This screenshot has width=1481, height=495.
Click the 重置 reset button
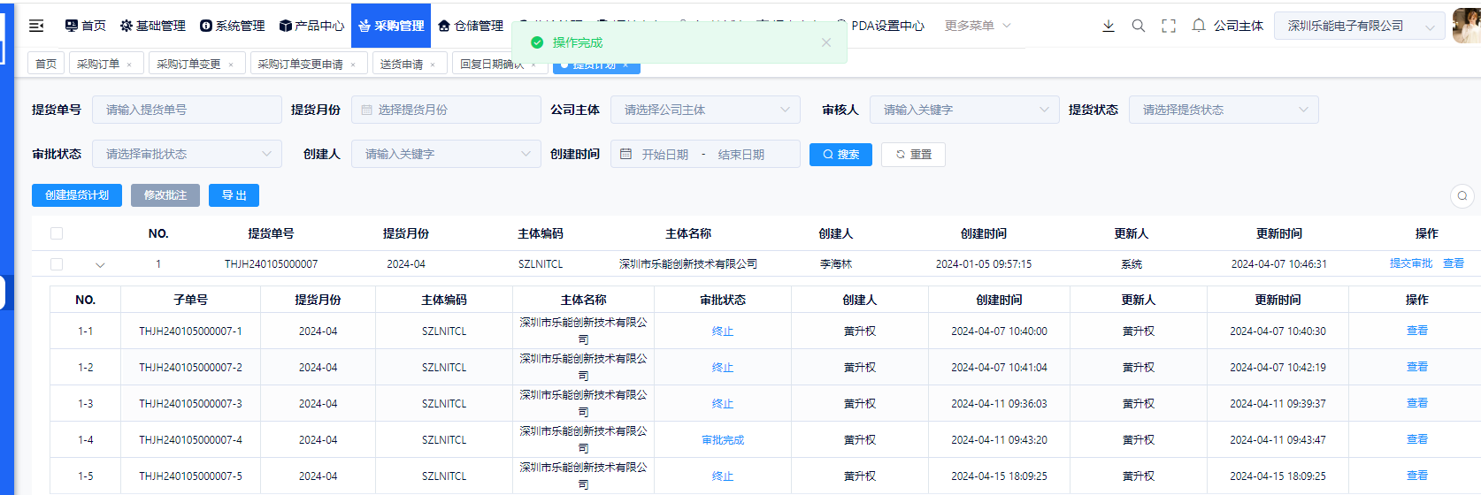[913, 155]
